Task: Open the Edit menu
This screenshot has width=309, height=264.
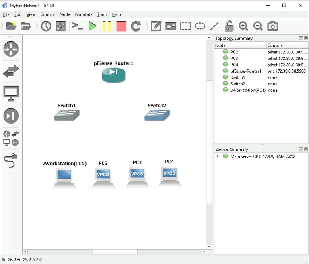Action: point(18,14)
